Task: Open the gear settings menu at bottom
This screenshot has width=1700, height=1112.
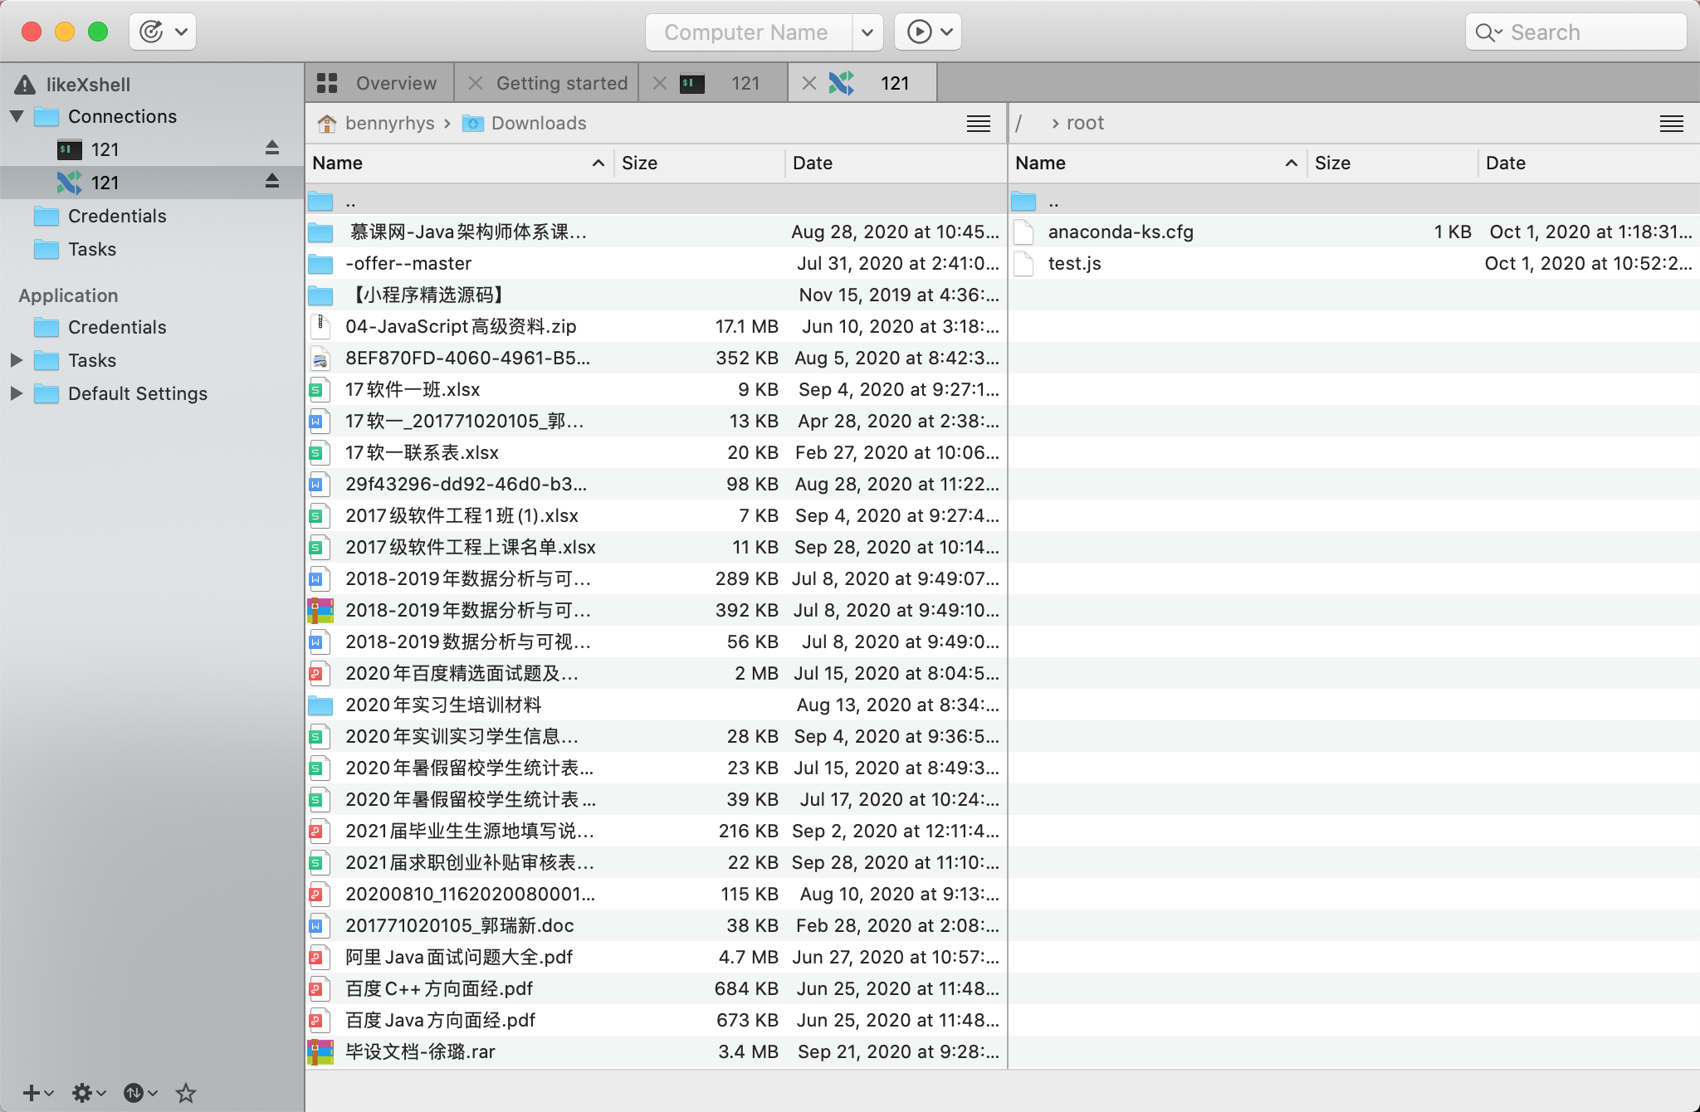Action: point(89,1093)
